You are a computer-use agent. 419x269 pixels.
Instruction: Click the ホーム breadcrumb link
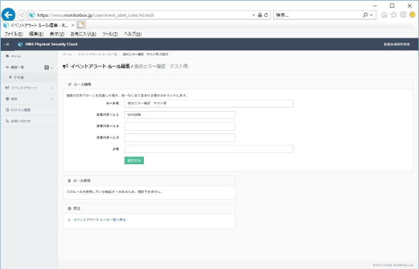[x=67, y=54]
